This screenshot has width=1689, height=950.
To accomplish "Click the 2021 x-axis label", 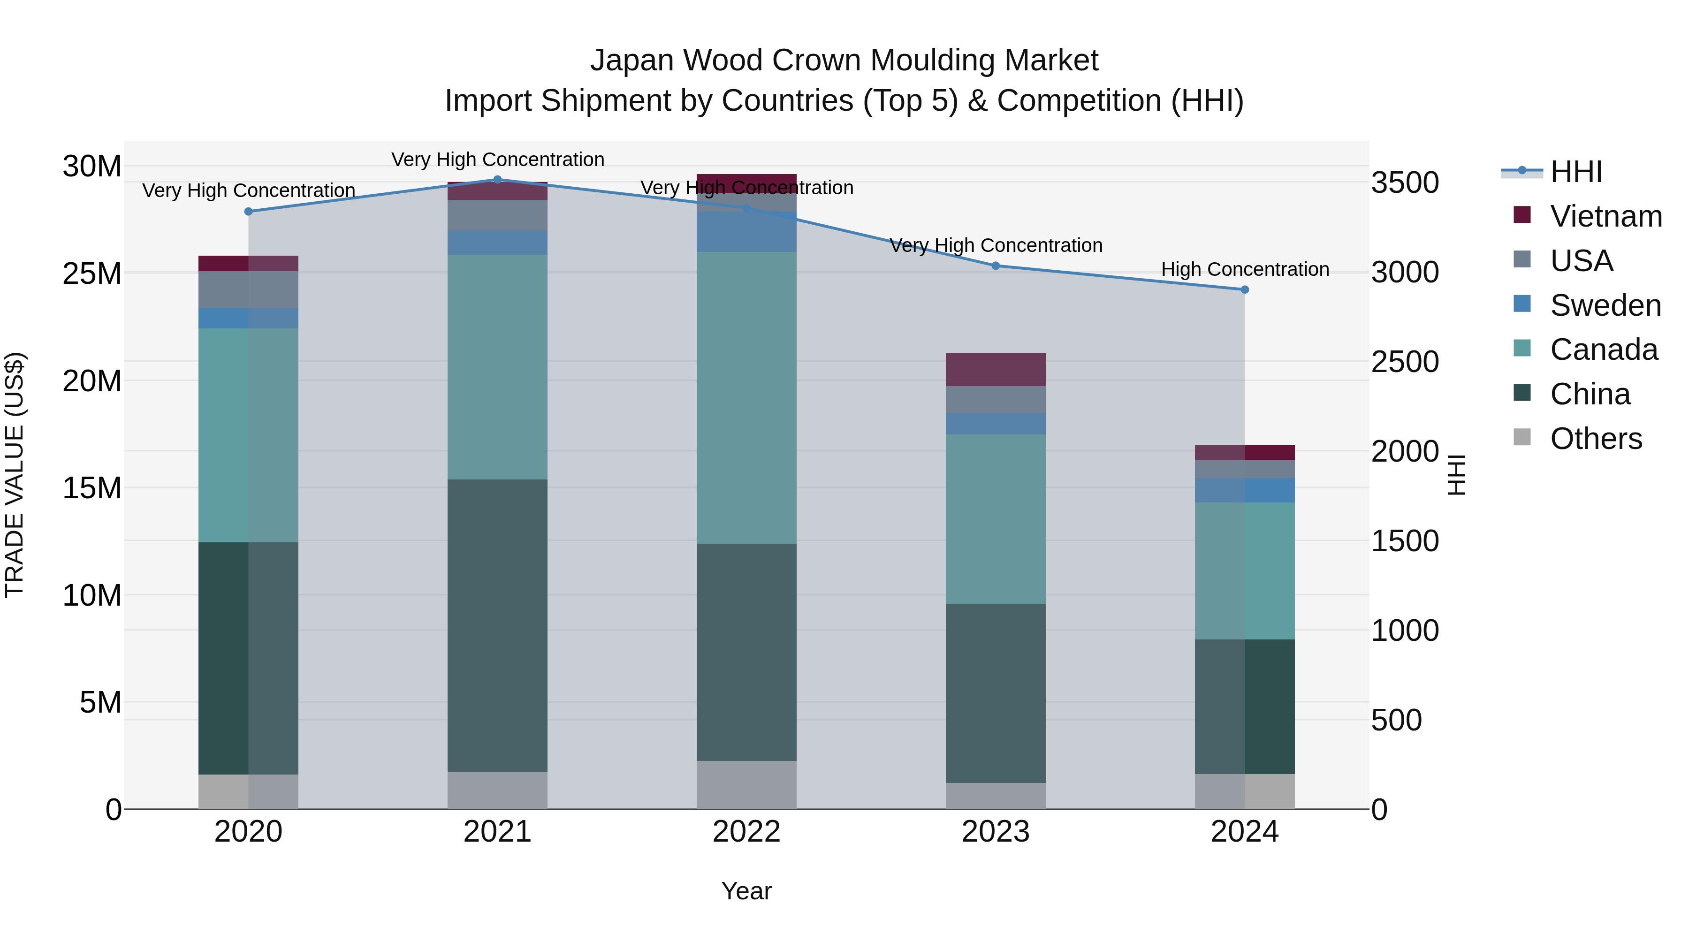I will (497, 832).
